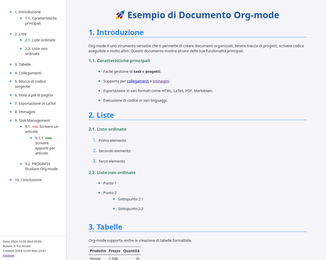
Task: Click the 'Esempio di Documento Org-mode' title
Action: (203, 15)
